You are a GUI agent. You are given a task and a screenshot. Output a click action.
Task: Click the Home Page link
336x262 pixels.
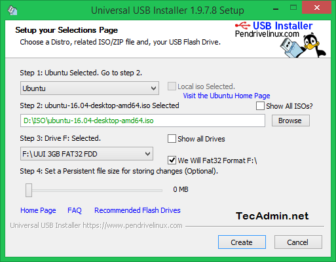click(x=38, y=210)
